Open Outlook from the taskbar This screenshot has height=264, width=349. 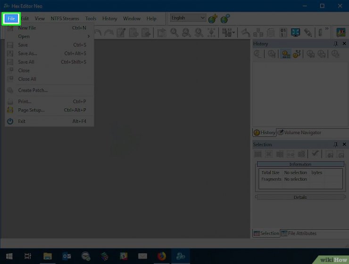coord(67,256)
